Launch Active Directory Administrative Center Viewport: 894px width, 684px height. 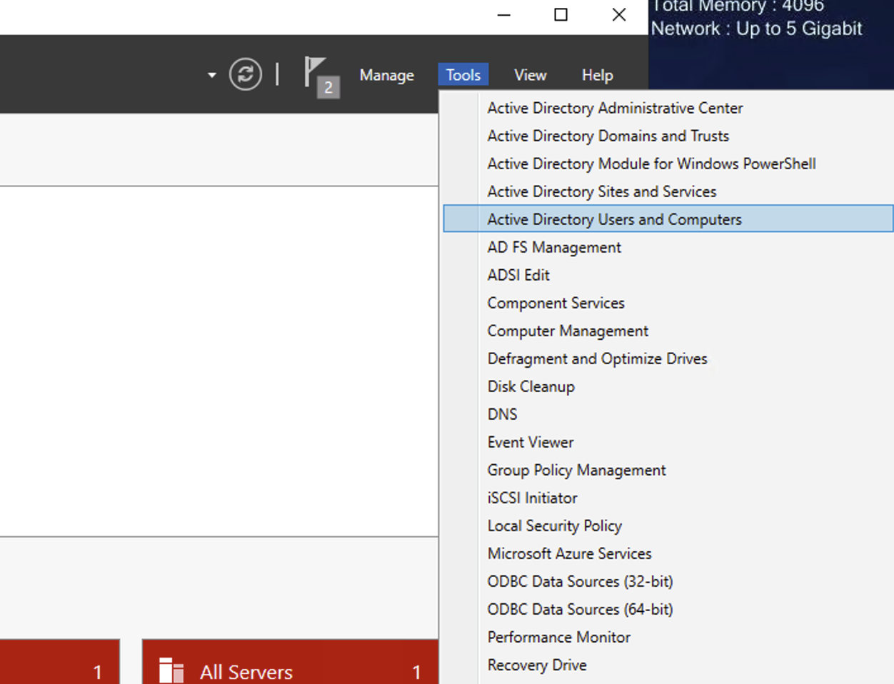[668, 108]
